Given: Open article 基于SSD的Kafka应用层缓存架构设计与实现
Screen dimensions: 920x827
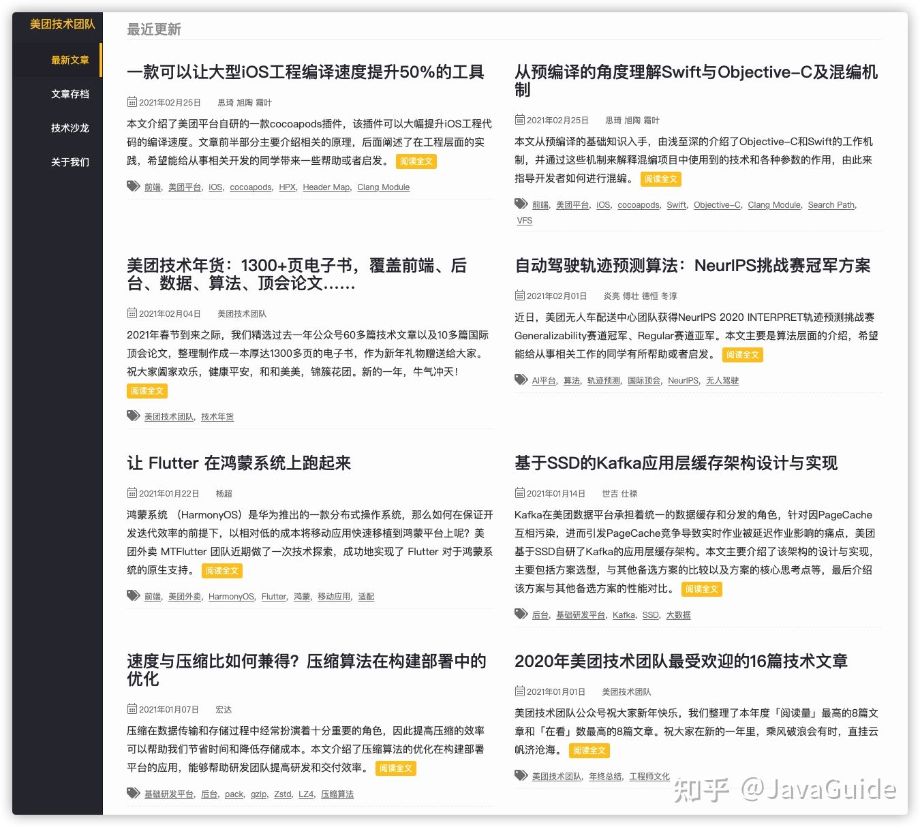Looking at the screenshot, I should point(676,463).
